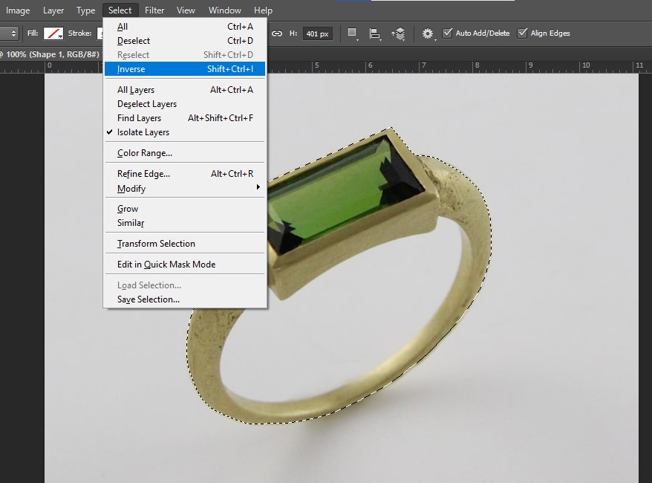Open the path alignment icon

[x=375, y=33]
